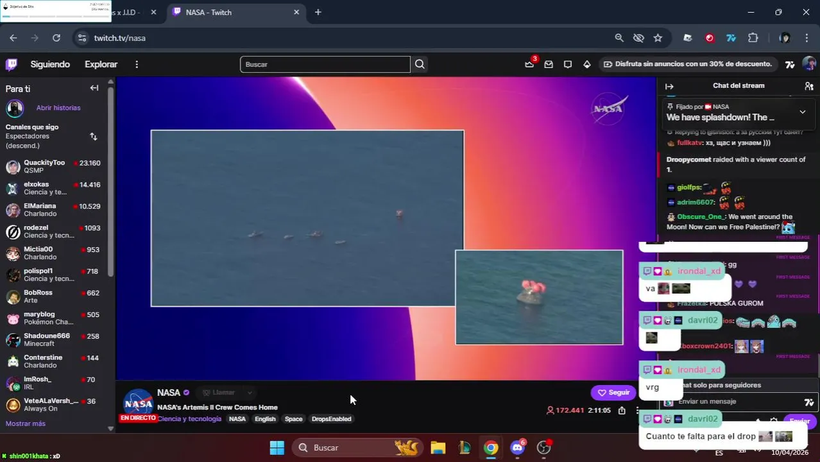The width and height of the screenshot is (820, 462).
Task: Open League of Legends taskbar icon
Action: [465, 447]
